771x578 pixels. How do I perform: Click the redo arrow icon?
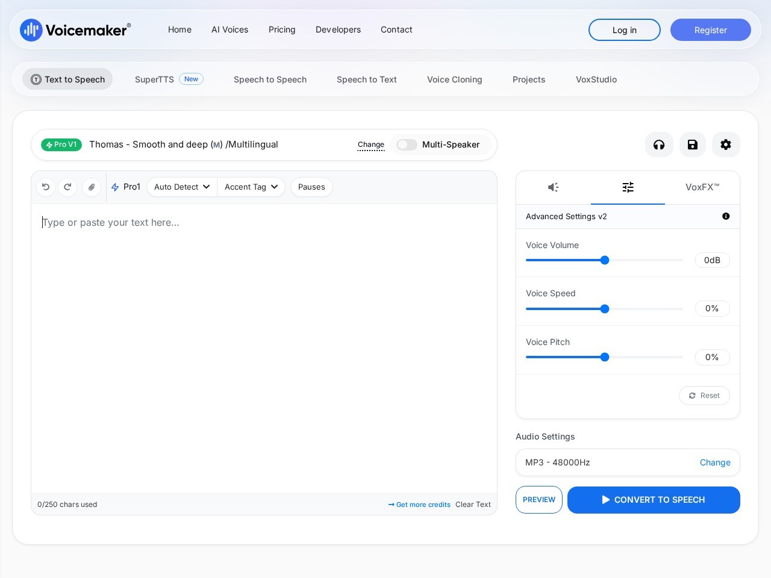pos(67,187)
